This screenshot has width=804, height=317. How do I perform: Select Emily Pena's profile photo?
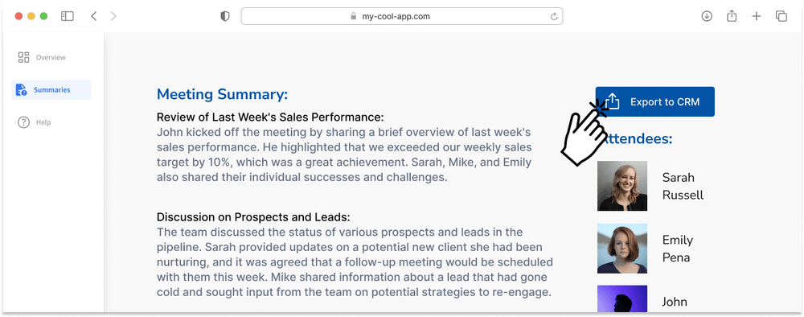622,249
